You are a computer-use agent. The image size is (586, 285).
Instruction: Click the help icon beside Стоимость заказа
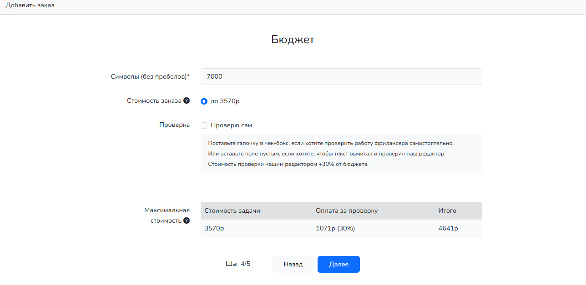pyautogui.click(x=187, y=101)
